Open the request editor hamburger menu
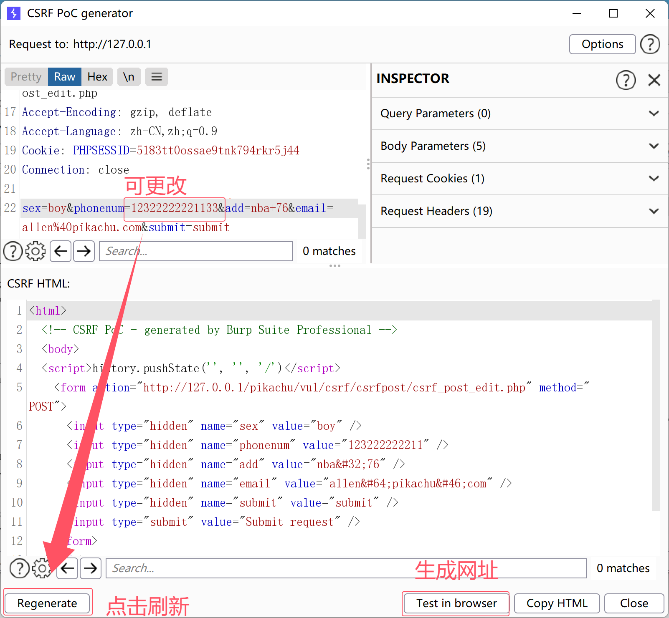The height and width of the screenshot is (618, 669). coord(157,77)
